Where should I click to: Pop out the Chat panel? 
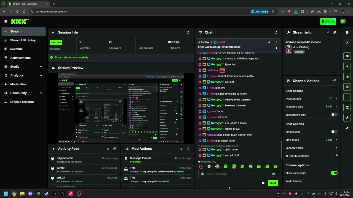276,32
